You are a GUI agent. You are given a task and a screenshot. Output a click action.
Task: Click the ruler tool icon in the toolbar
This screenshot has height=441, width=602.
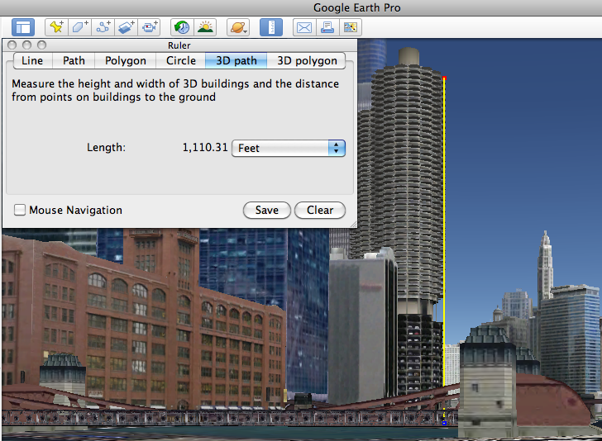tap(271, 27)
